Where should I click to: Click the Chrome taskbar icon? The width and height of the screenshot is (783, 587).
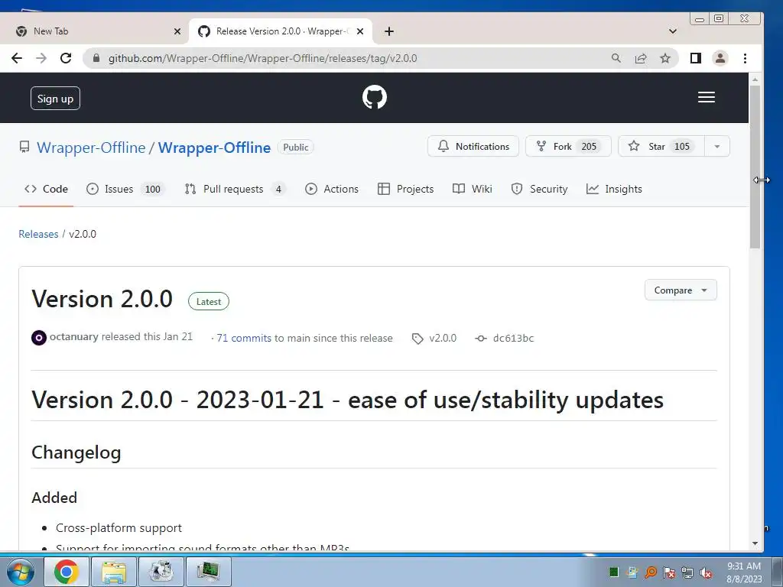click(67, 572)
